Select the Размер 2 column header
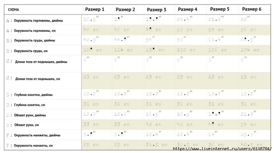274x153 pixels. [x=125, y=9]
